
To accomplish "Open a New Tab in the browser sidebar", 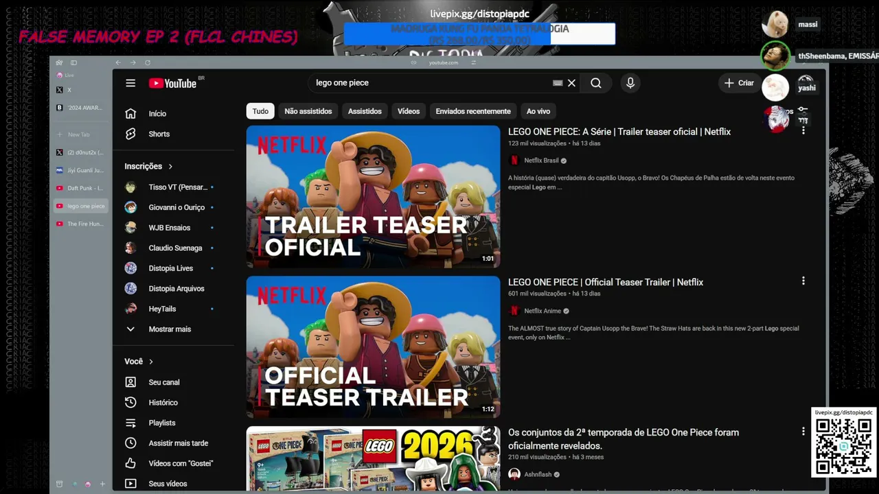I will (x=80, y=134).
